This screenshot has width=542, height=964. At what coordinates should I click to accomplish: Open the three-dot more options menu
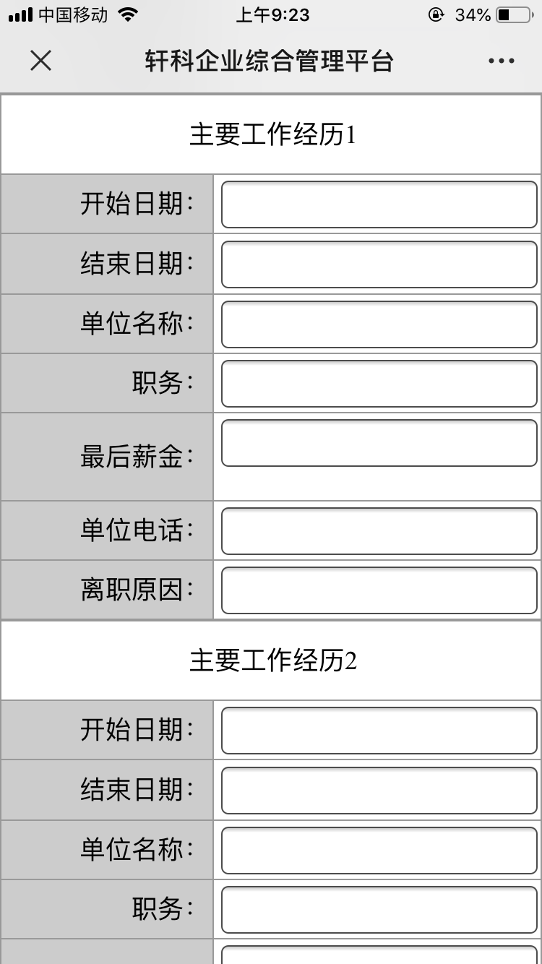(x=501, y=61)
